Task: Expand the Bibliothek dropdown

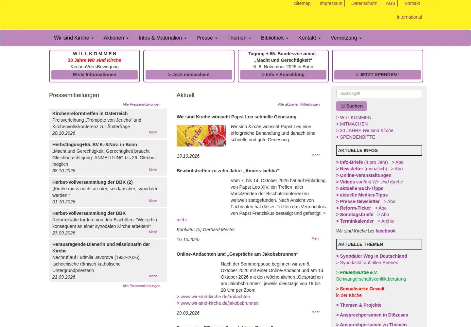Action: tap(275, 38)
